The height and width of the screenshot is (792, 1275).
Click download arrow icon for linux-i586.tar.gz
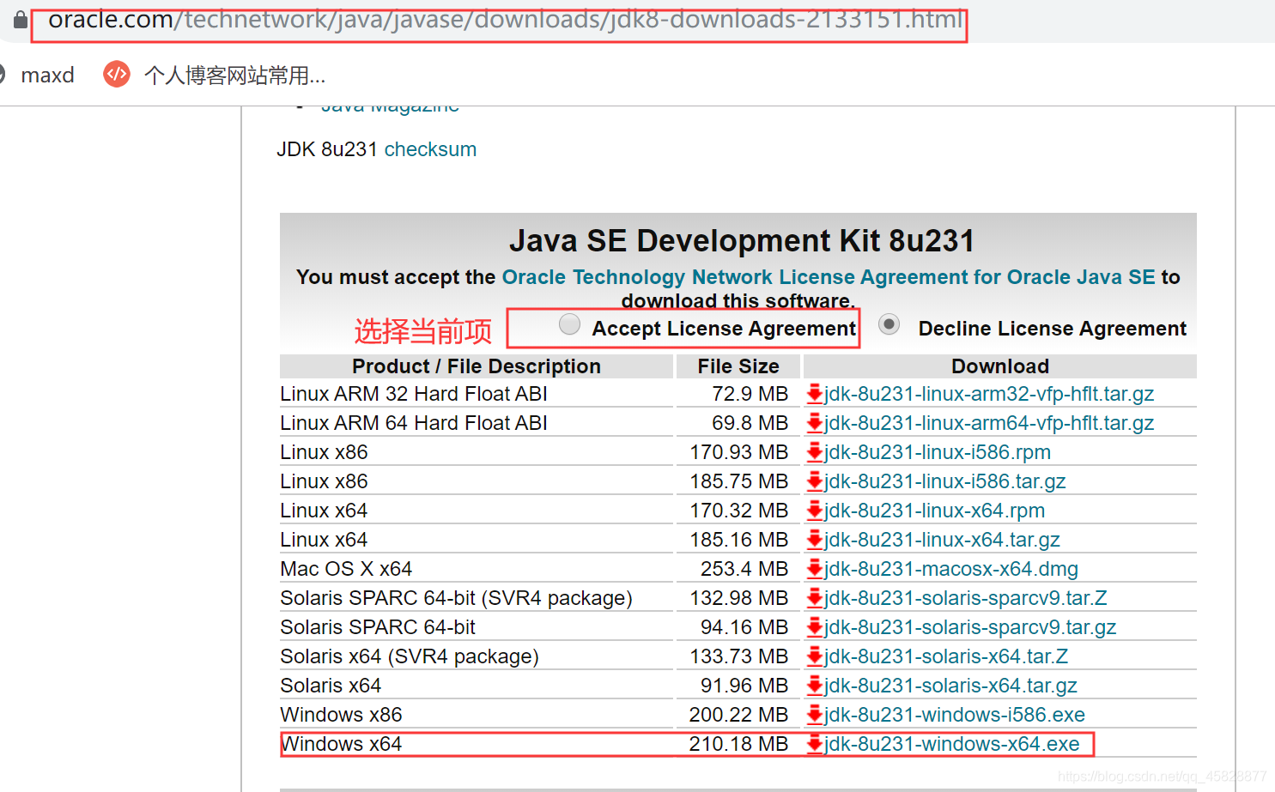[x=815, y=481]
